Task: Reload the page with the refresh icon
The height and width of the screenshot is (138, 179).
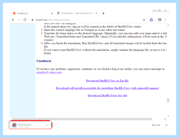Action: click(x=25, y=20)
